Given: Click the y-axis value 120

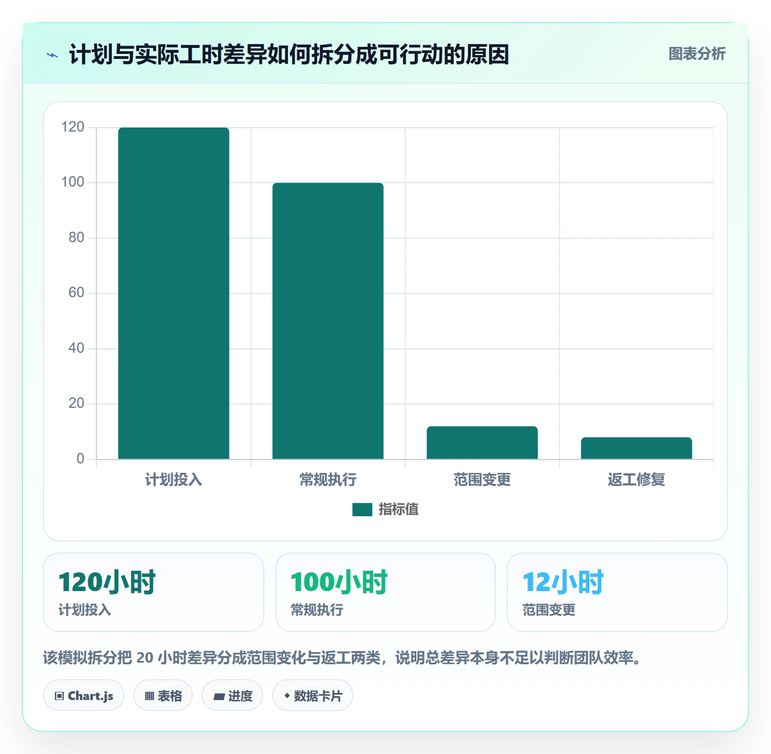Looking at the screenshot, I should 73,127.
